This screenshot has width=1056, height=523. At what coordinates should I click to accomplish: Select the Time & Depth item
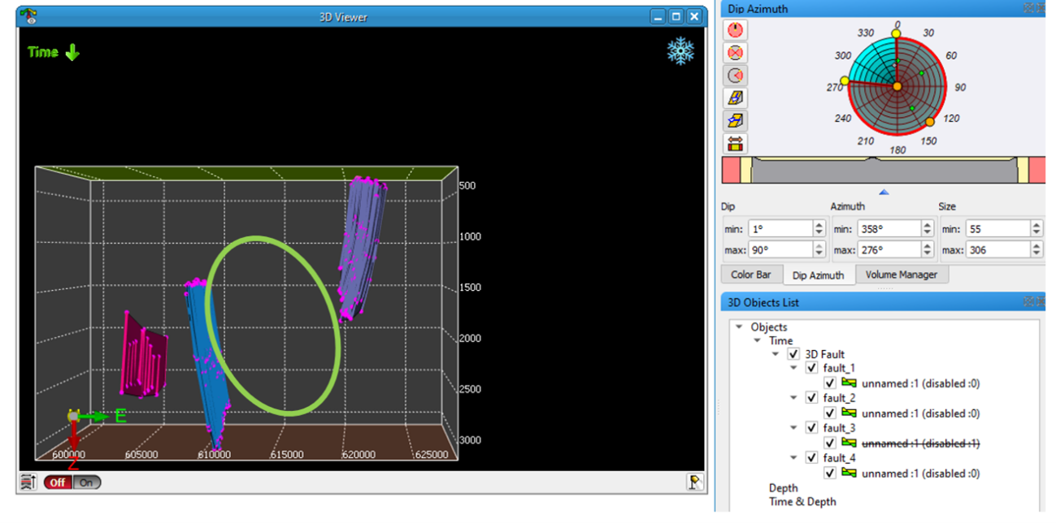[802, 502]
